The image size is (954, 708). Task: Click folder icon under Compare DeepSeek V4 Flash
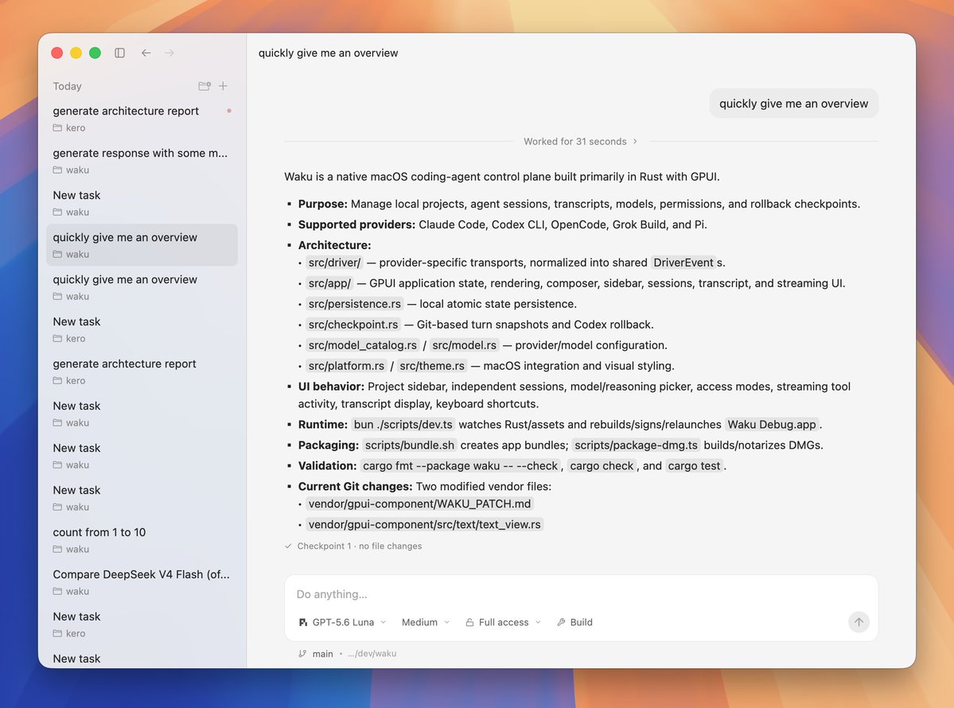coord(57,591)
